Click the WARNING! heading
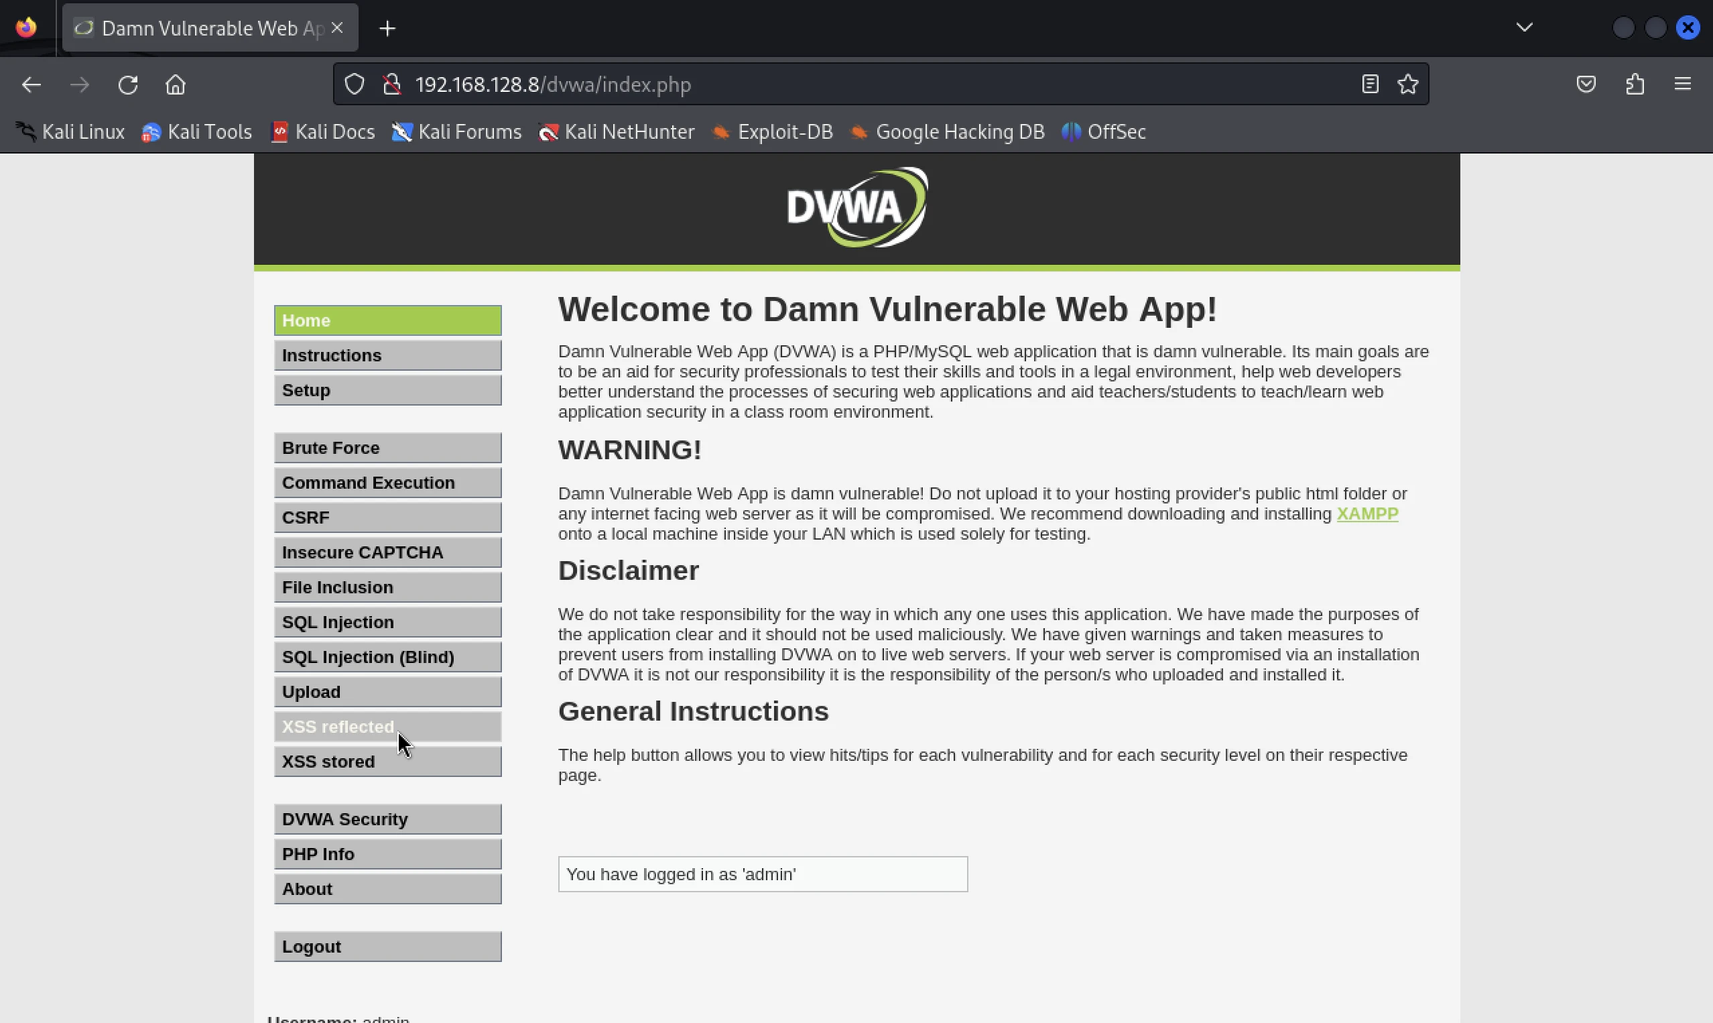The image size is (1713, 1023). (x=630, y=450)
